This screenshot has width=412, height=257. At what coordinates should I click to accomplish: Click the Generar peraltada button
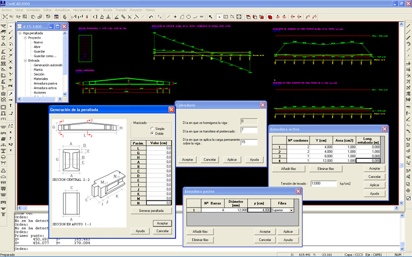[x=151, y=211]
